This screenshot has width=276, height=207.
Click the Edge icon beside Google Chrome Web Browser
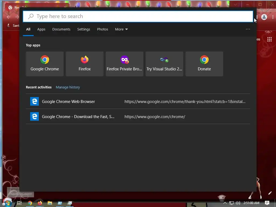coord(34,101)
